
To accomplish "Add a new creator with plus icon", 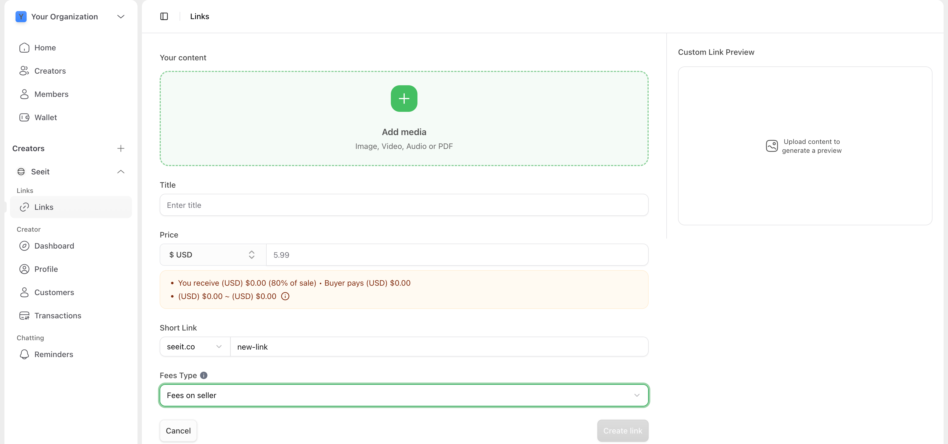I will click(x=120, y=148).
